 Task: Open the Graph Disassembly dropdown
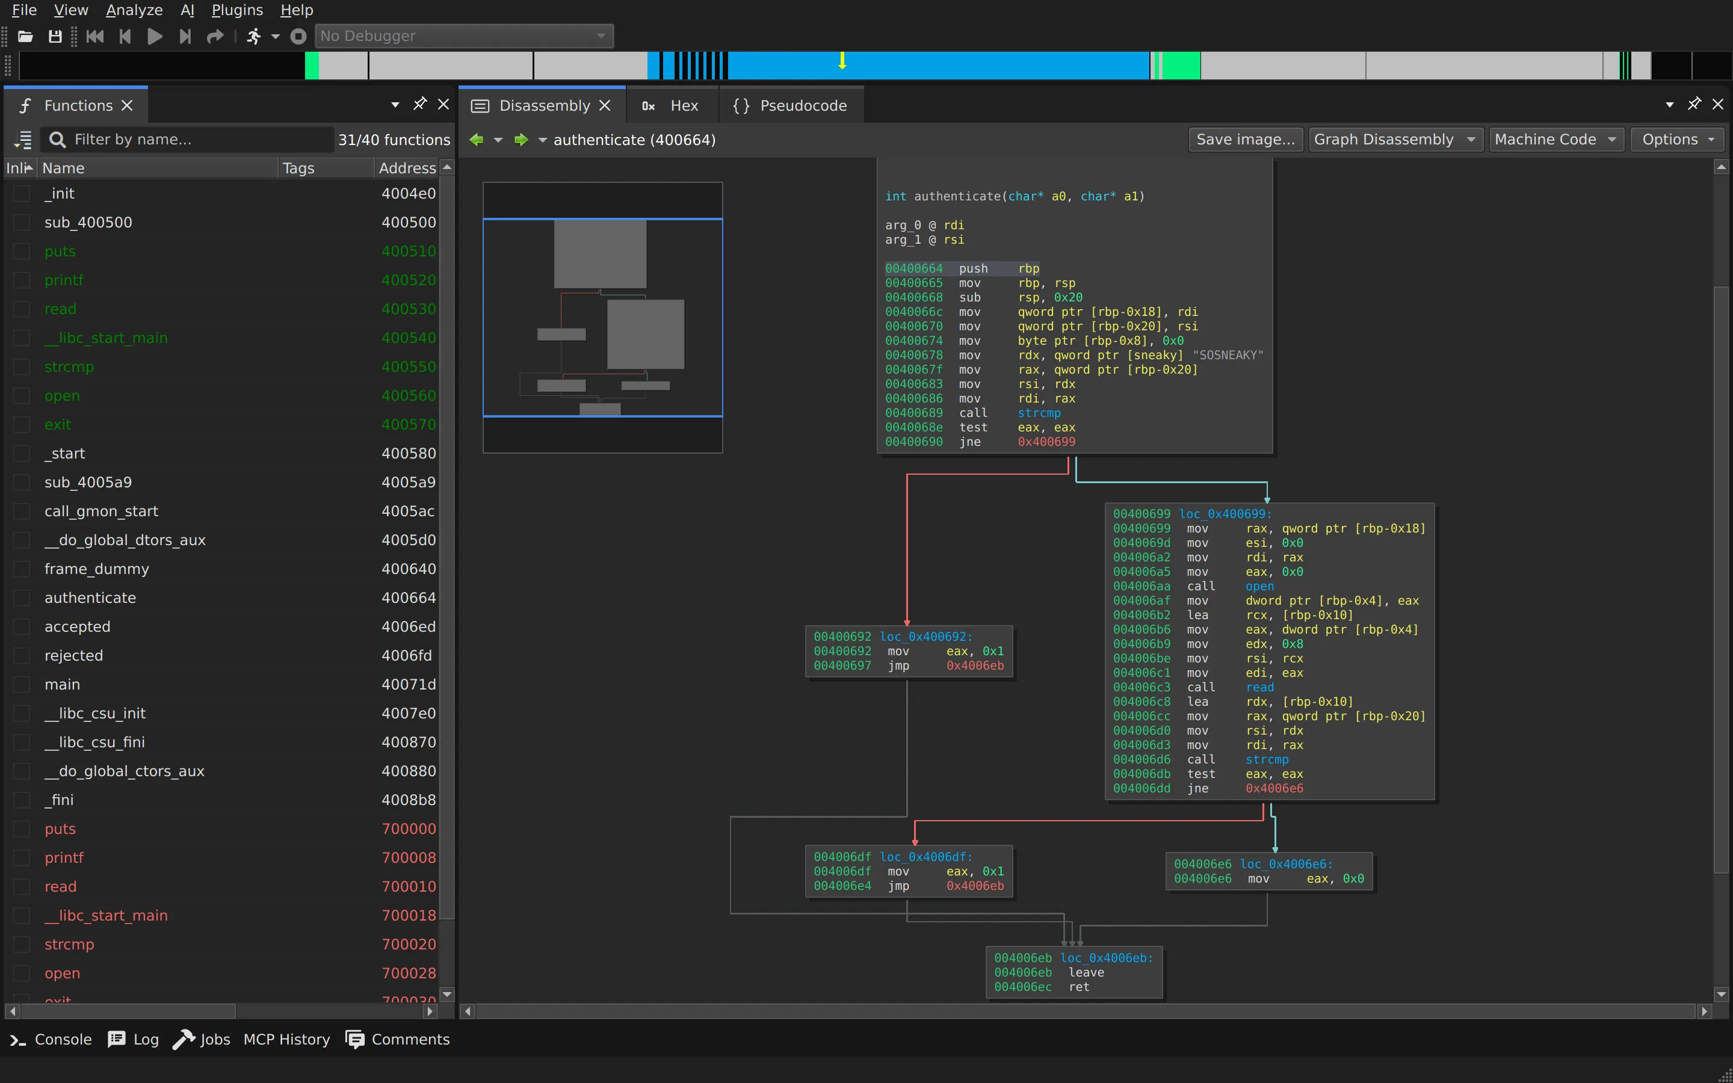coord(1395,140)
